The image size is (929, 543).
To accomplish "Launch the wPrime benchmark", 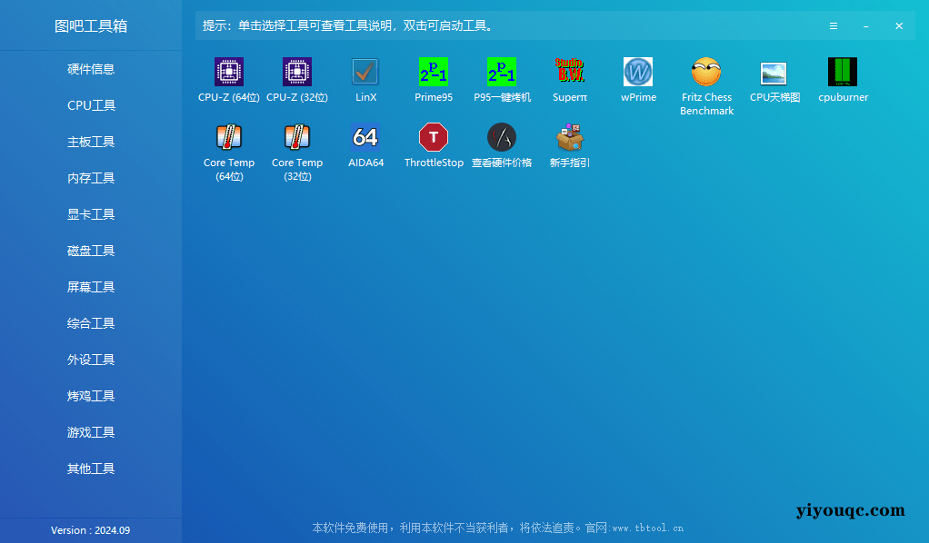I will (638, 73).
